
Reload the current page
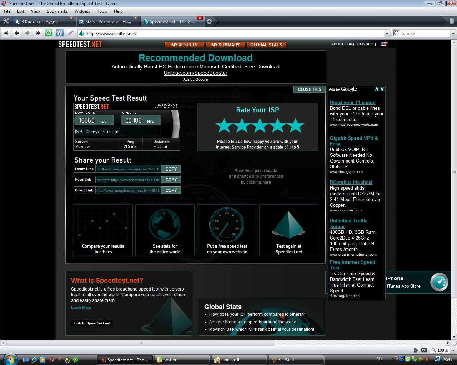(49, 33)
